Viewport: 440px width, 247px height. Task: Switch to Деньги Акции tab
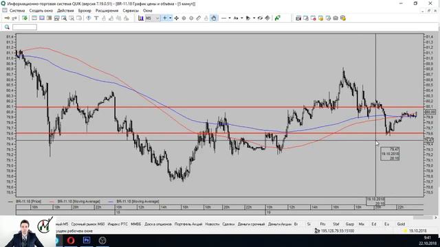click(280, 224)
